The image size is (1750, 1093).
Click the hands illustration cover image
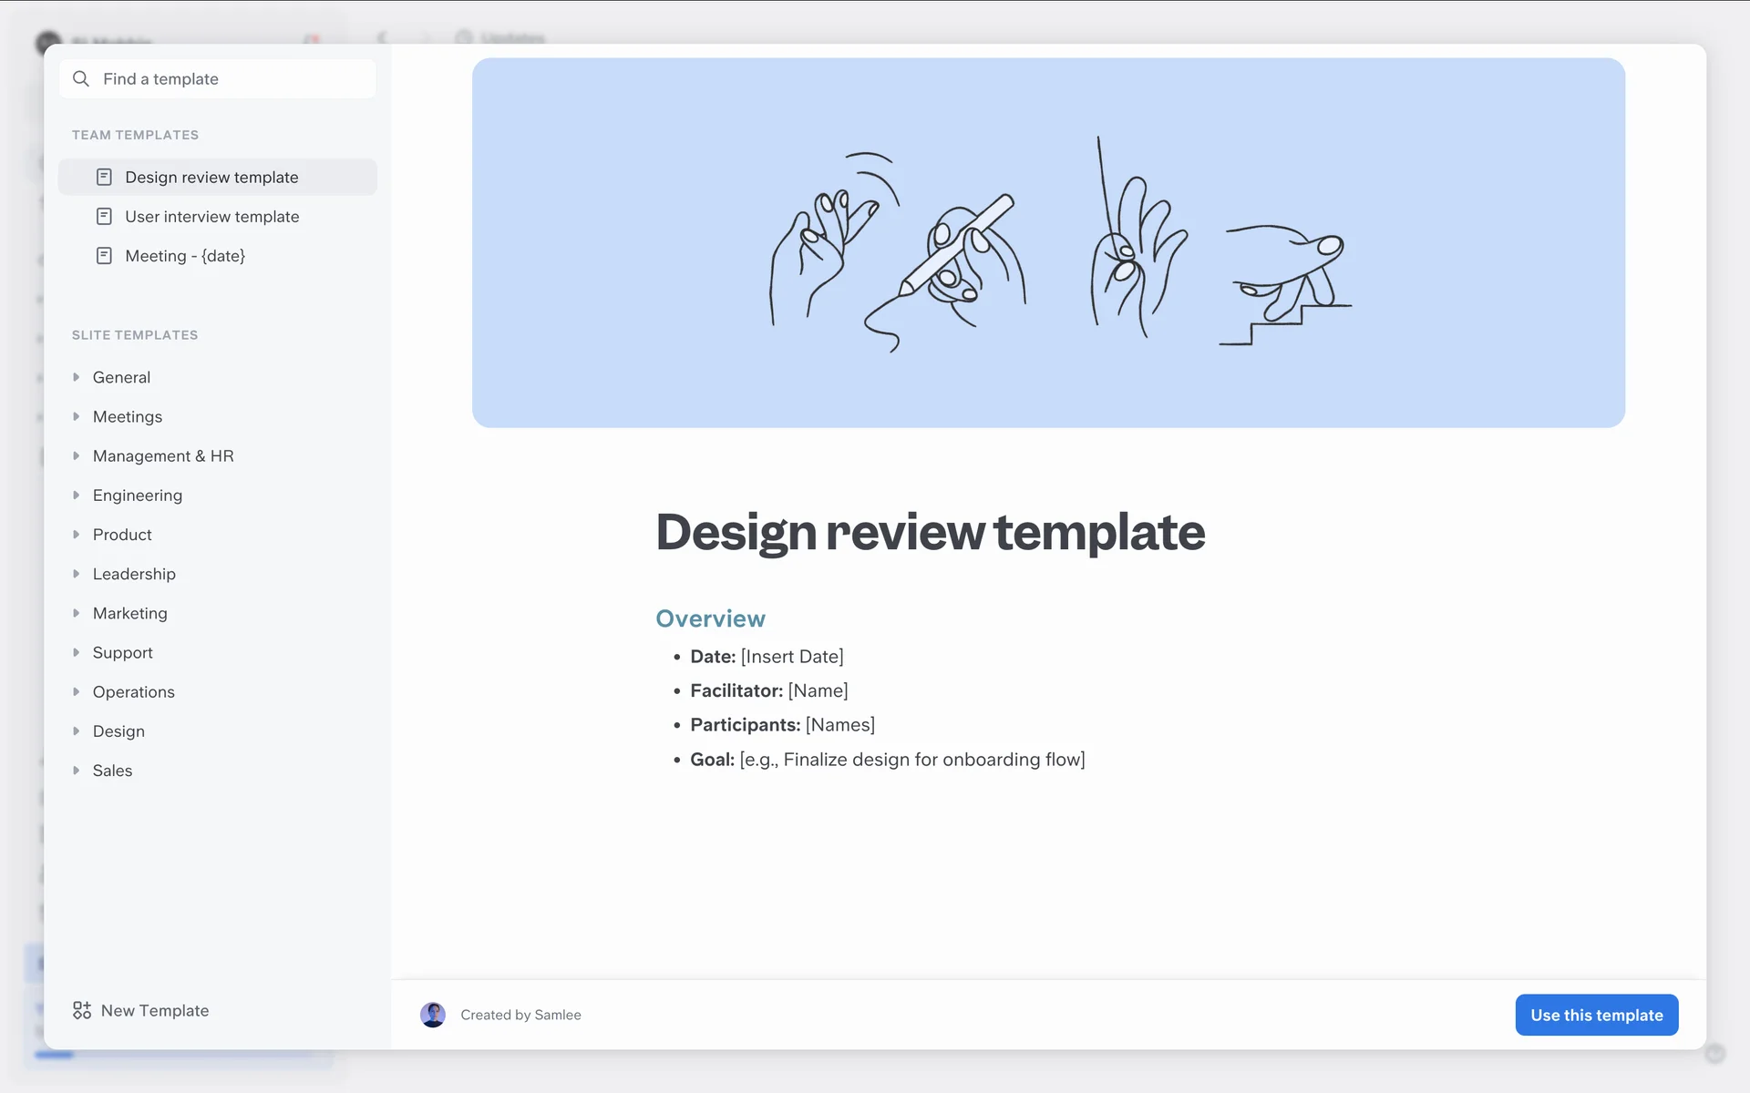[x=1048, y=243]
